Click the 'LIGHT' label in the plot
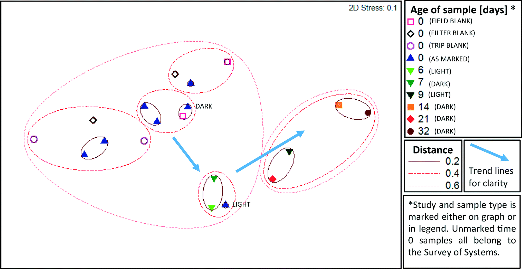The width and height of the screenshot is (522, 269). (x=241, y=204)
